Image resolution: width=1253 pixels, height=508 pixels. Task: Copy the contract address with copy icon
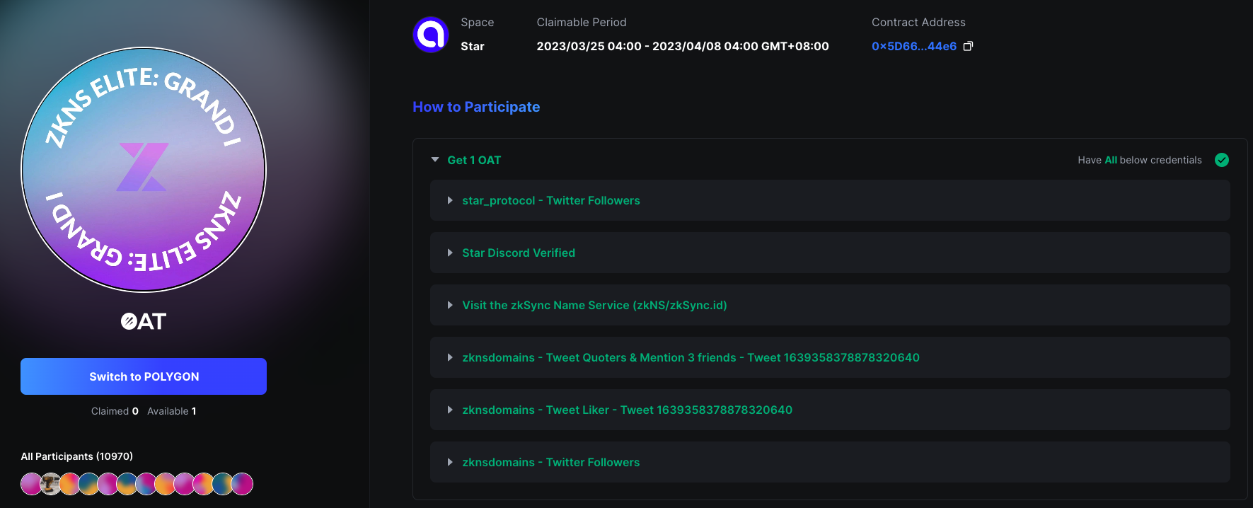click(x=969, y=46)
